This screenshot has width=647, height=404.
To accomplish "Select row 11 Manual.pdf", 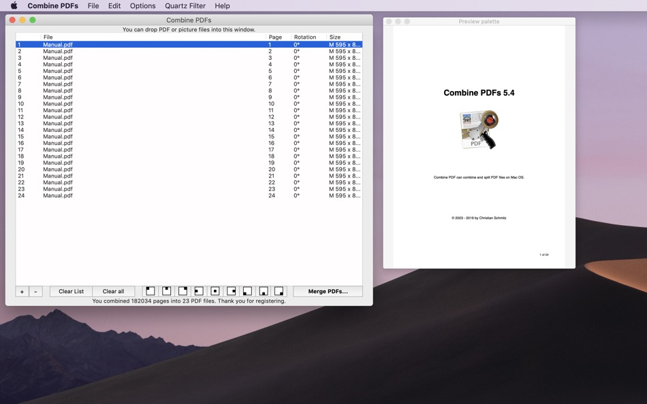I will tap(189, 110).
